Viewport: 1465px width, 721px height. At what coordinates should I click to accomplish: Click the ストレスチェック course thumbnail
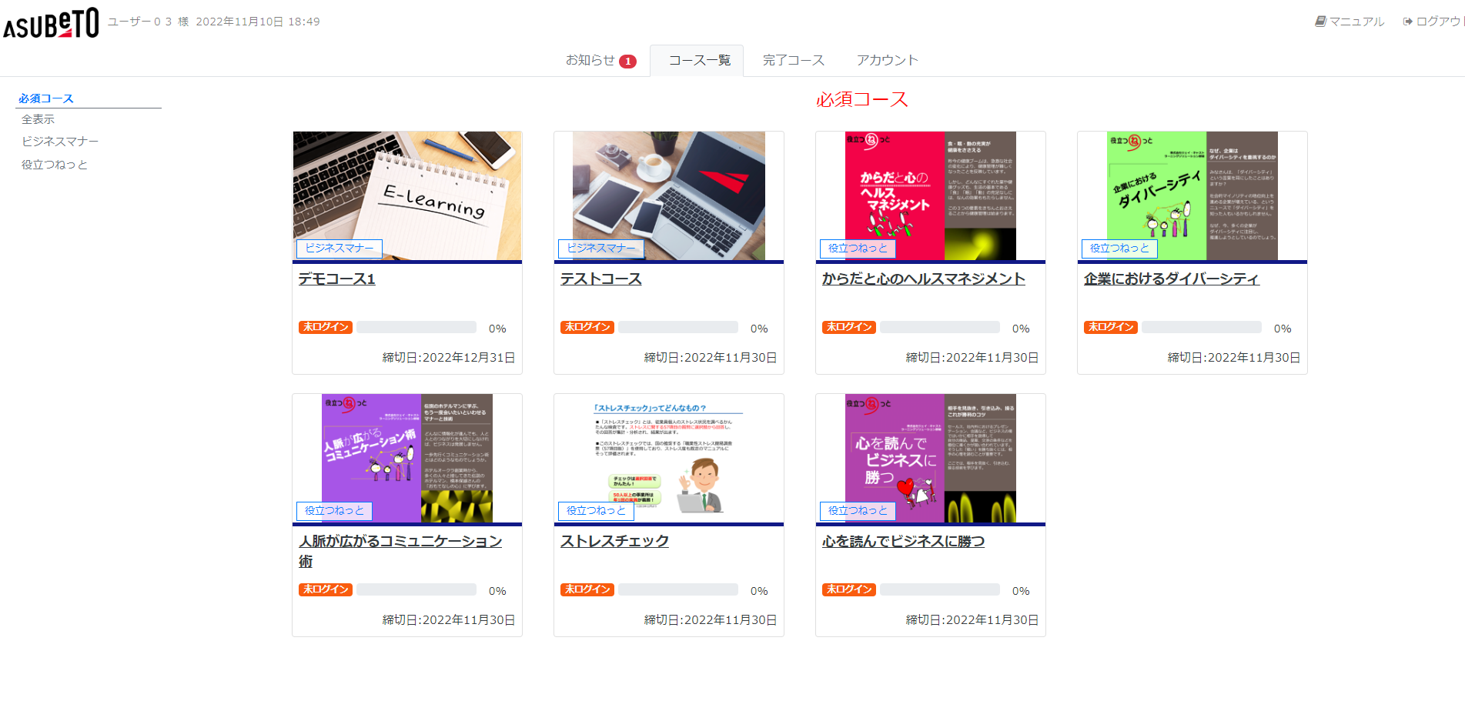pyautogui.click(x=668, y=458)
